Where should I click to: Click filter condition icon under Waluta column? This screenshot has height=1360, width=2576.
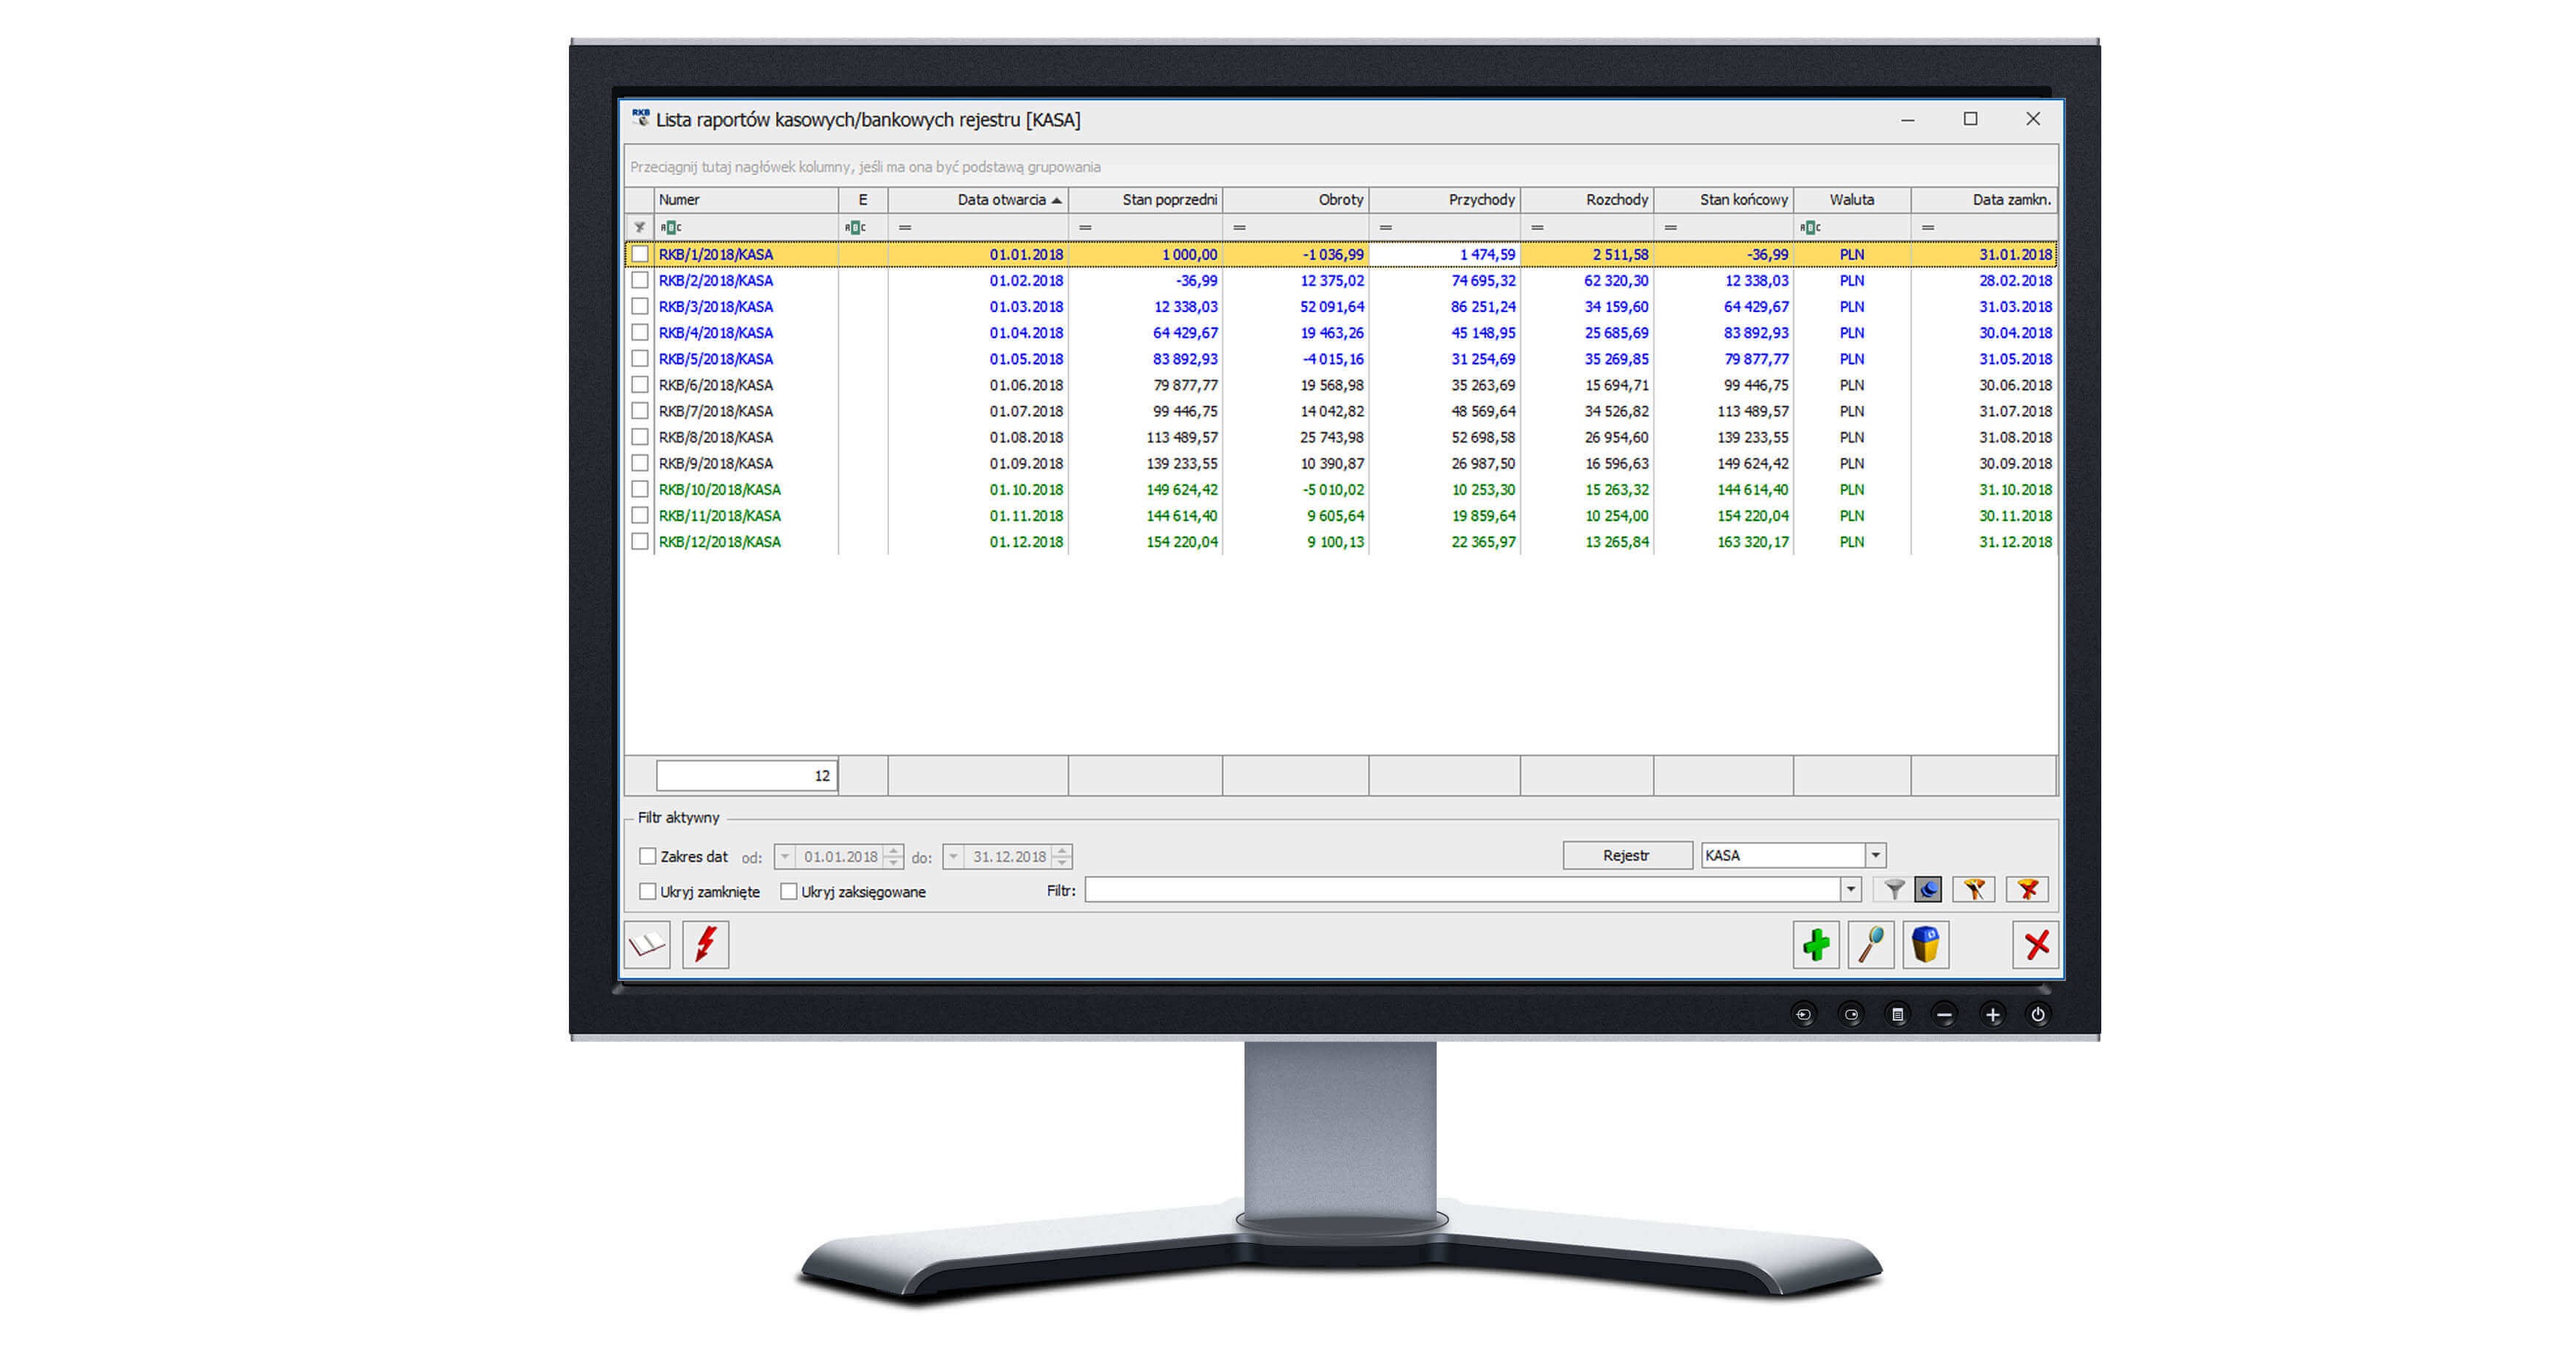point(1810,227)
